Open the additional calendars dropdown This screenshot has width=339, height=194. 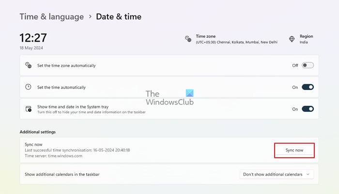[x=277, y=174]
